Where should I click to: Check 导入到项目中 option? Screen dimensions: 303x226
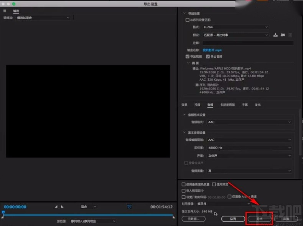184,191
